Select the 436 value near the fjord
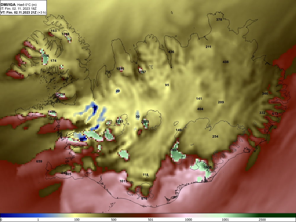This screenshot has height=222, width=296. [x=171, y=52]
